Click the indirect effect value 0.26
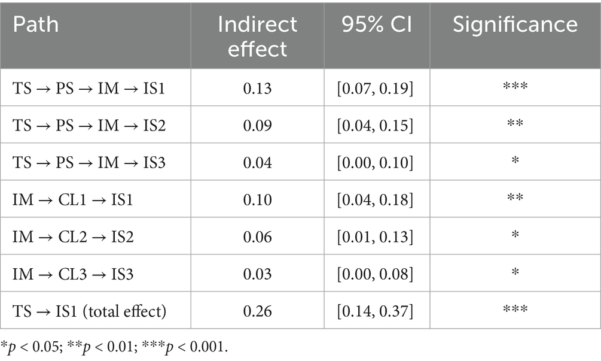This screenshot has height=361, width=601. point(257,311)
